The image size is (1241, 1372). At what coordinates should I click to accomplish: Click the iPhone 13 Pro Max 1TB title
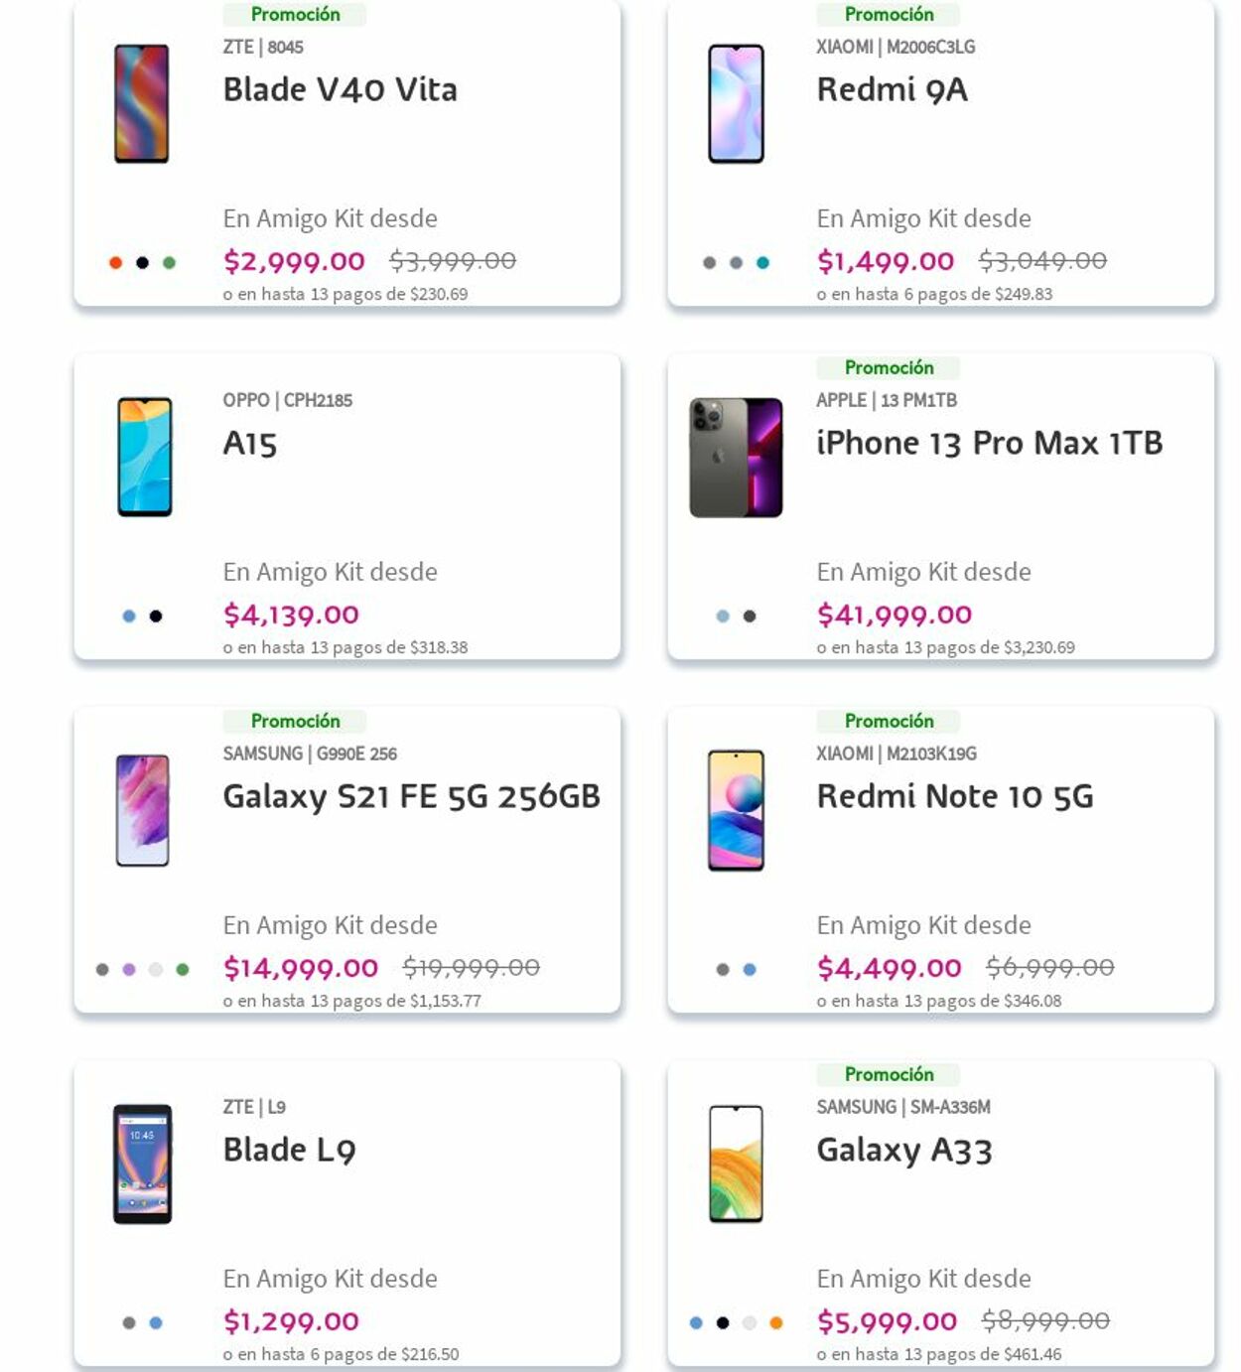point(989,444)
